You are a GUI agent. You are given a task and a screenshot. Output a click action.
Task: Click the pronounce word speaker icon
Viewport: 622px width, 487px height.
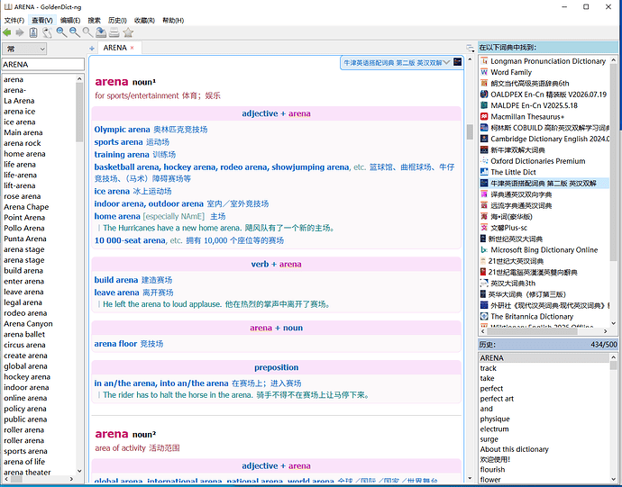pyautogui.click(x=47, y=32)
